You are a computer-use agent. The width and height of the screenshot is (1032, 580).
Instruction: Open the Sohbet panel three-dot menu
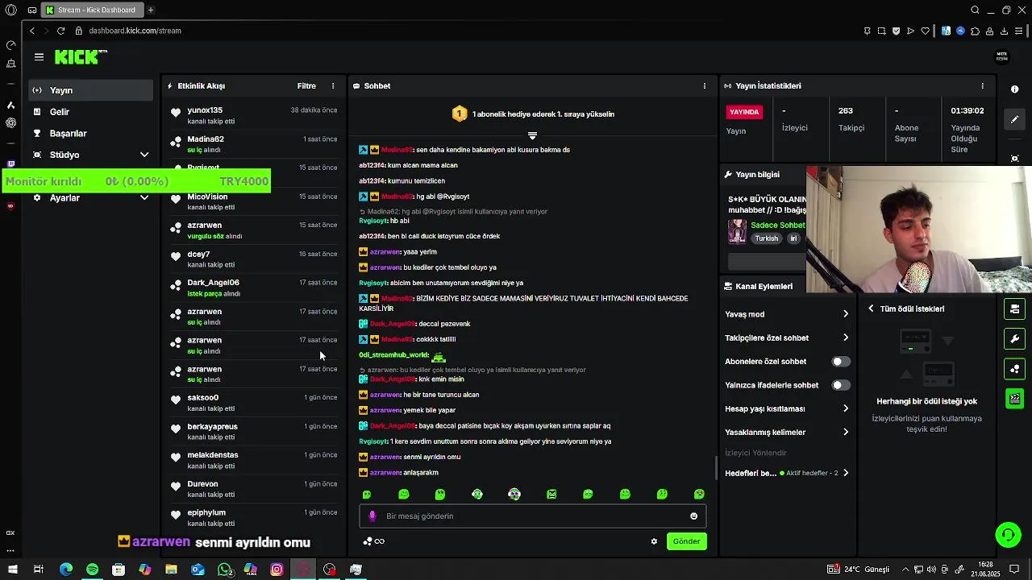tap(705, 86)
